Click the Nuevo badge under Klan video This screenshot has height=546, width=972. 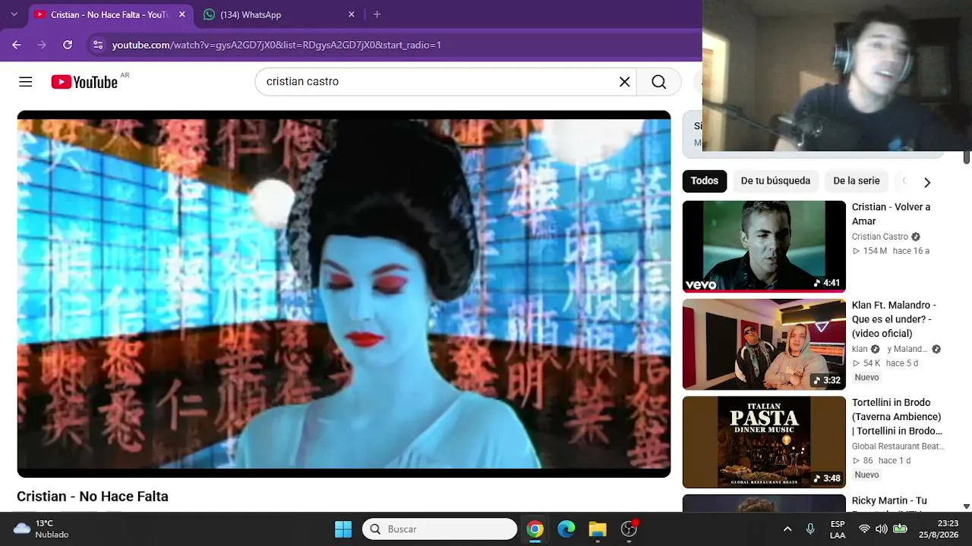(x=866, y=378)
